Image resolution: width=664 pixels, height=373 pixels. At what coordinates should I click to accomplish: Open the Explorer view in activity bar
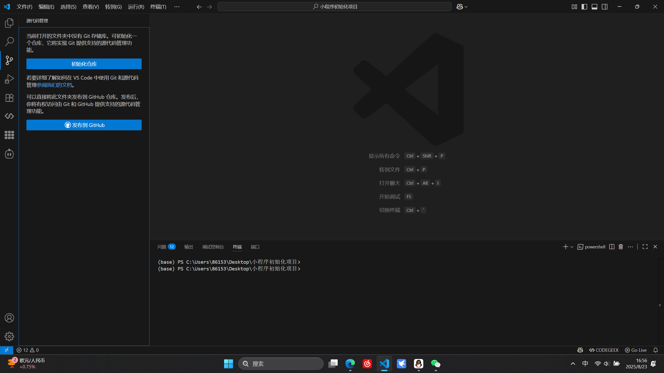point(9,23)
